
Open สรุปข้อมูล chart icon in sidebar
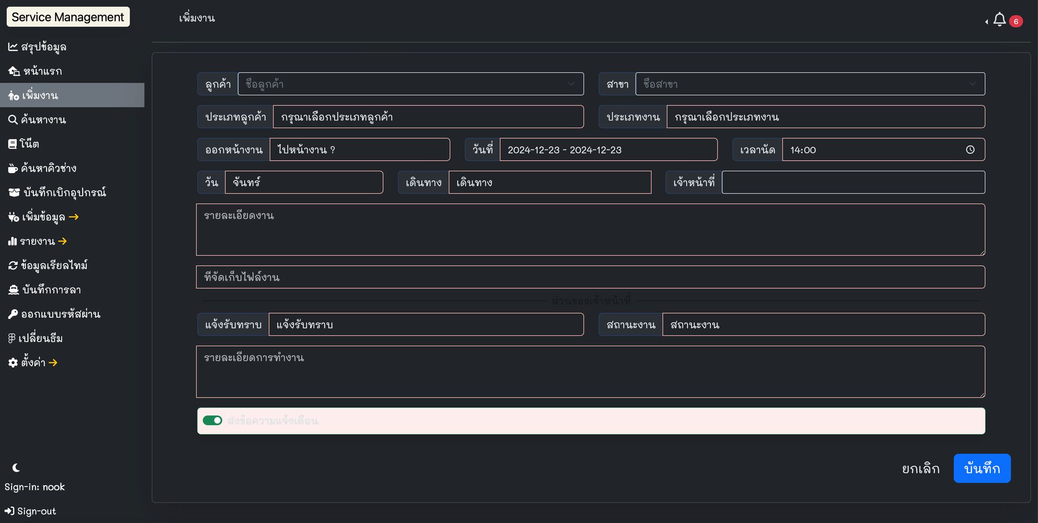tap(13, 47)
